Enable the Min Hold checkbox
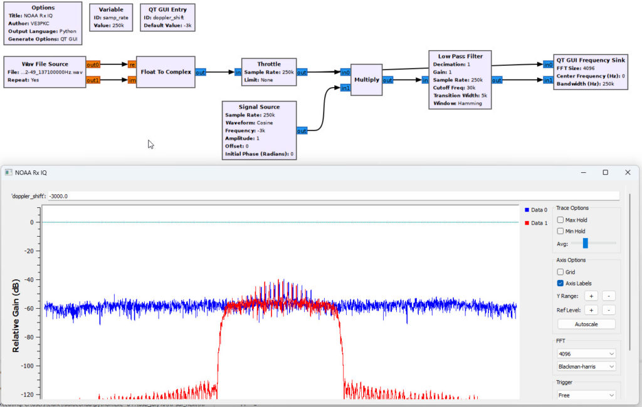This screenshot has width=642, height=407. click(560, 231)
